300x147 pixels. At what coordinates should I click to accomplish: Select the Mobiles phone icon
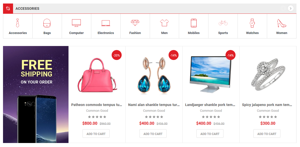tap(194, 23)
